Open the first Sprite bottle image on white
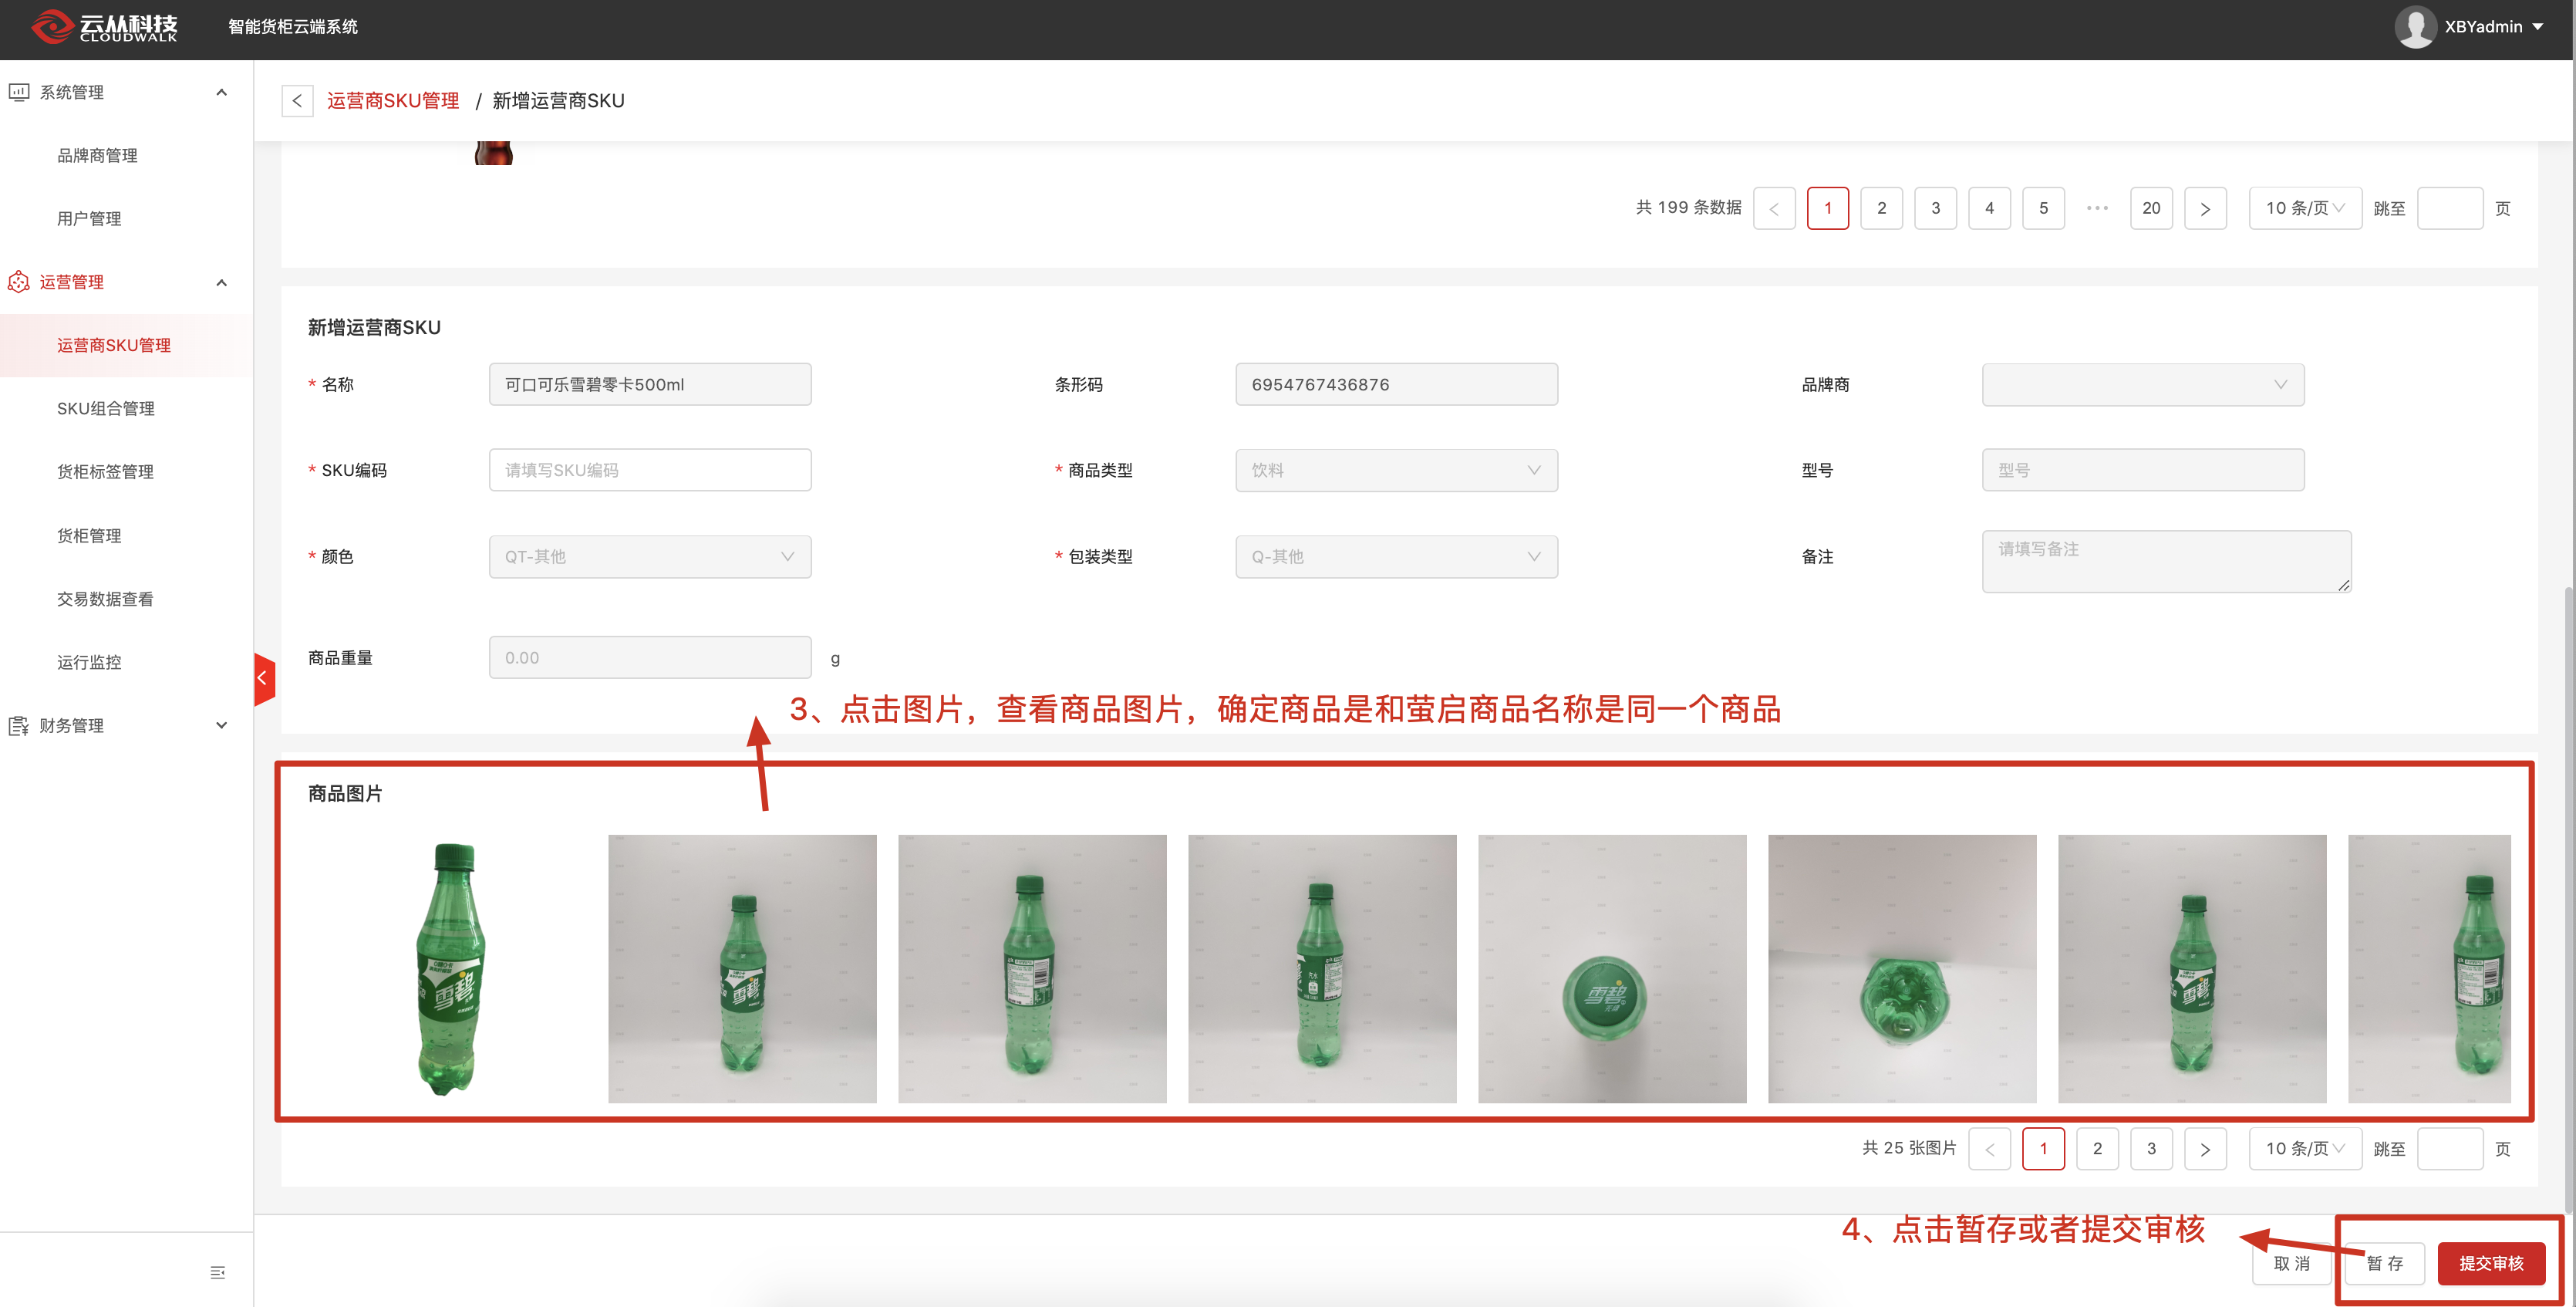This screenshot has height=1307, width=2576. [x=452, y=969]
